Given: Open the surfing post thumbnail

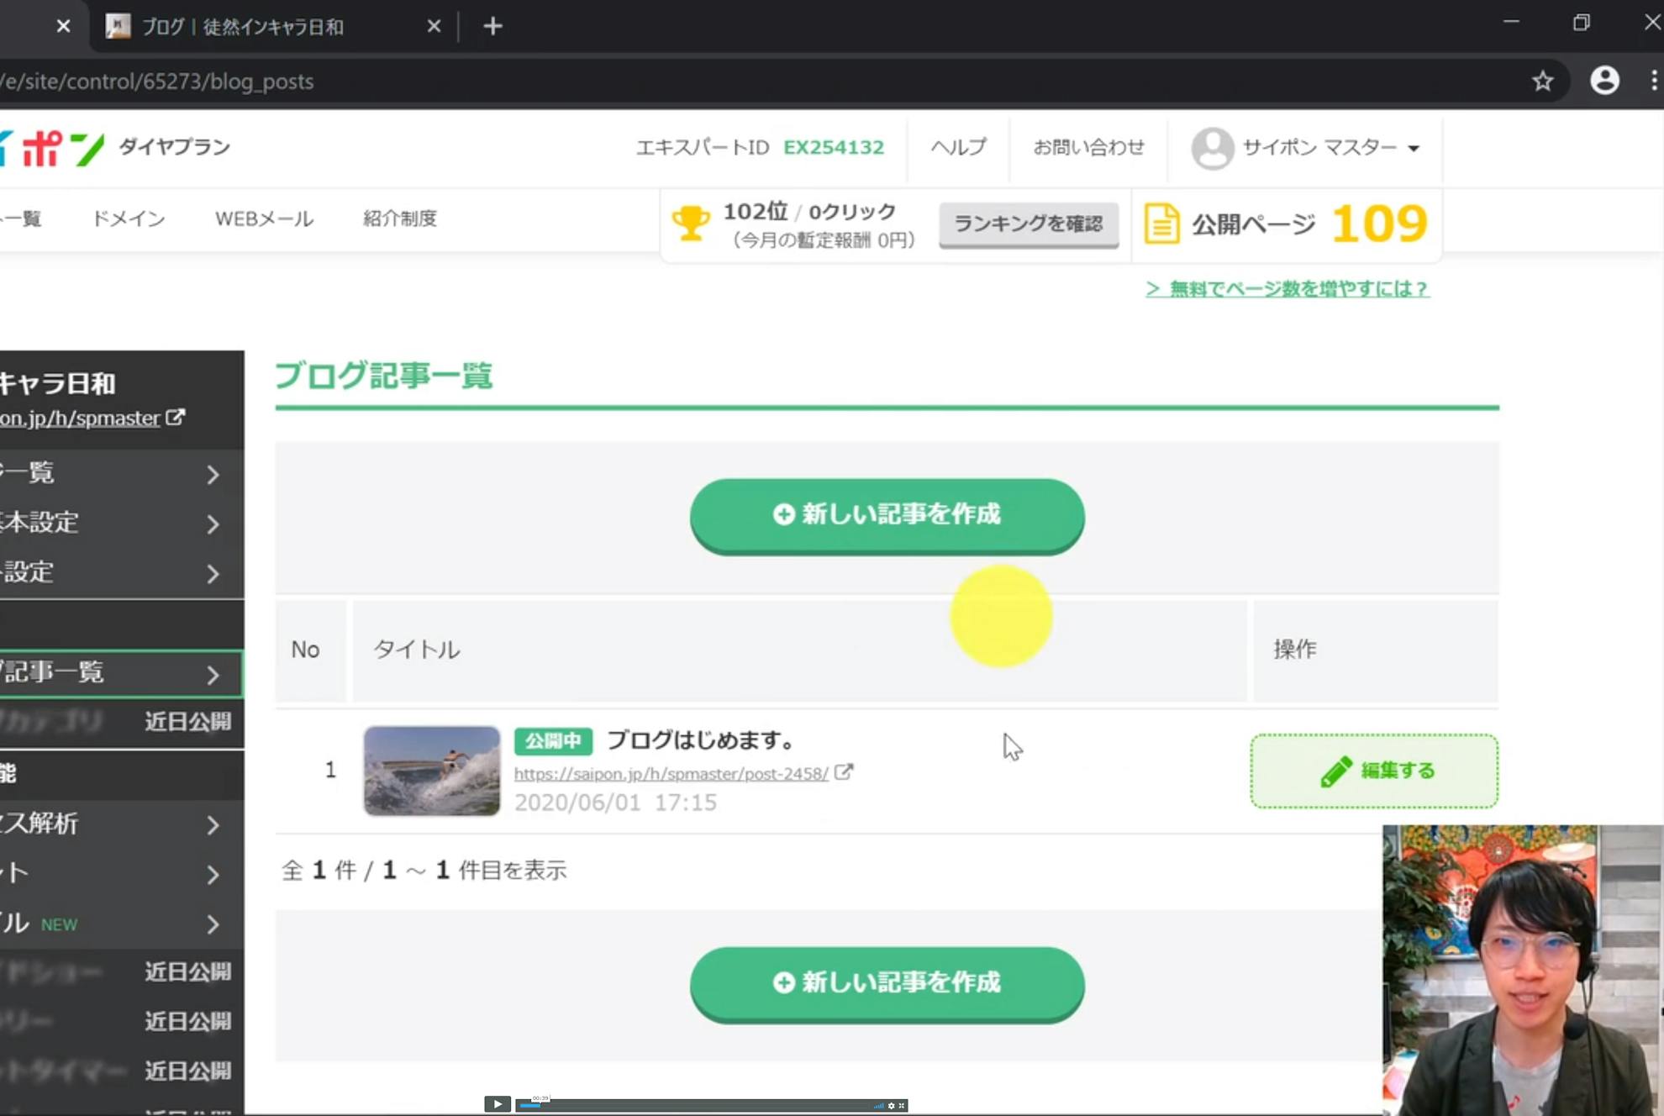Looking at the screenshot, I should 431,771.
